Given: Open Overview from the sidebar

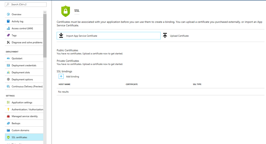Looking at the screenshot, I should point(24,14).
